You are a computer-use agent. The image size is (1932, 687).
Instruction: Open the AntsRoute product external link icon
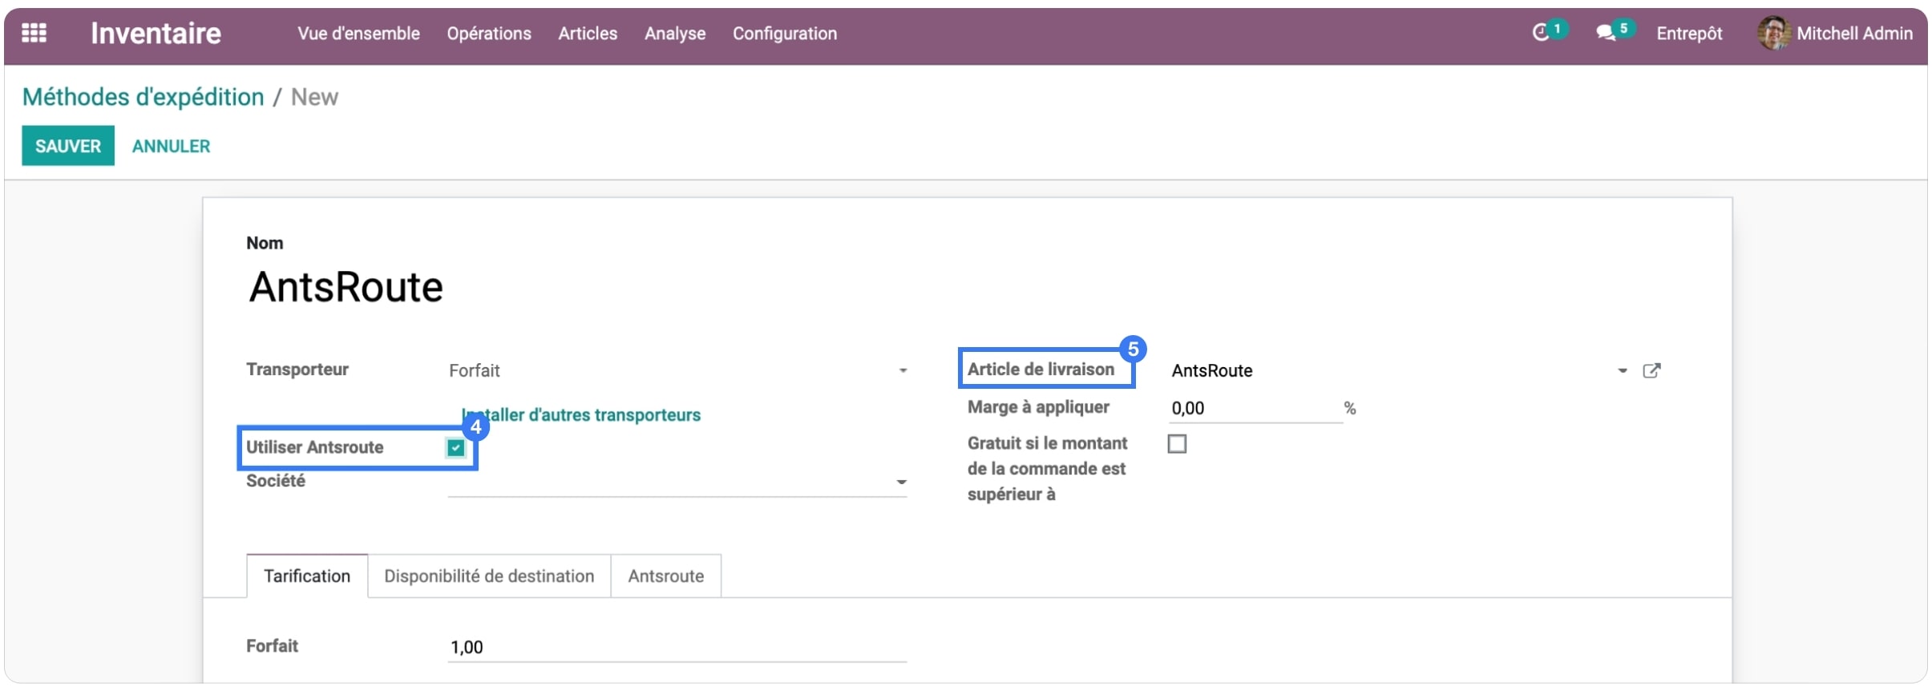coord(1651,370)
